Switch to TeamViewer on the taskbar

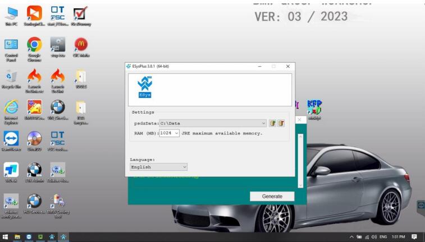pos(29,237)
